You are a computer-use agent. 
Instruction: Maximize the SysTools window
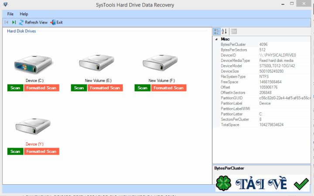[x=292, y=3]
